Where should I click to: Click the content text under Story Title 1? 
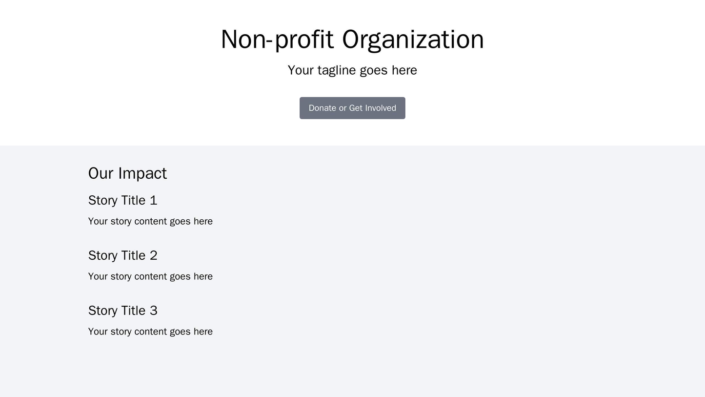tap(150, 221)
